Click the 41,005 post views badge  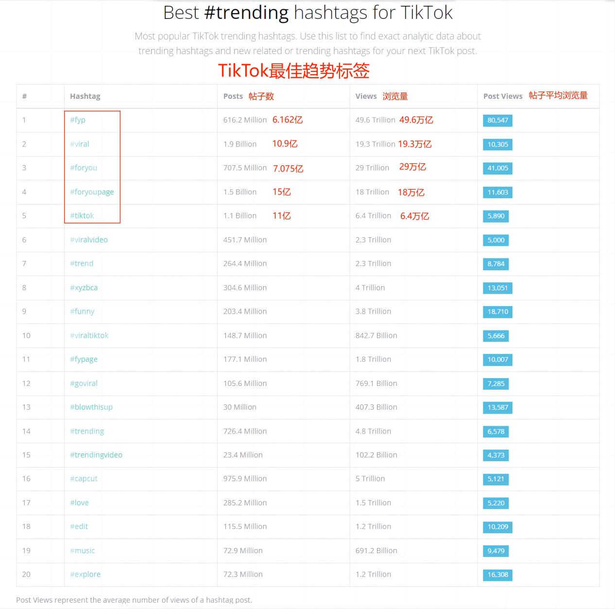(497, 168)
